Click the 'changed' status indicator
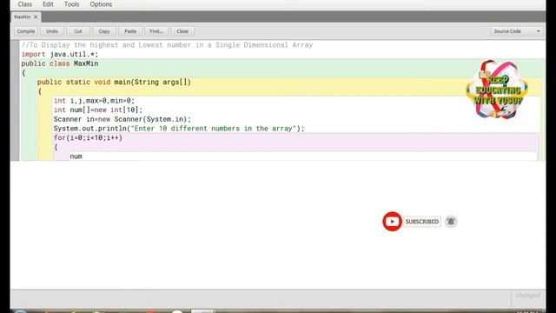This screenshot has width=556, height=313. pyautogui.click(x=528, y=296)
